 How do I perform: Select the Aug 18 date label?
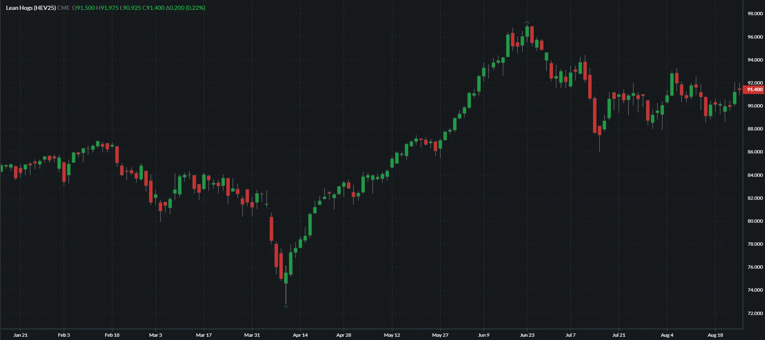pyautogui.click(x=715, y=335)
